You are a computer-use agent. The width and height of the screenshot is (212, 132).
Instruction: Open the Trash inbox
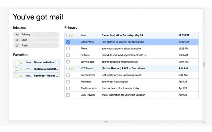click(36, 46)
